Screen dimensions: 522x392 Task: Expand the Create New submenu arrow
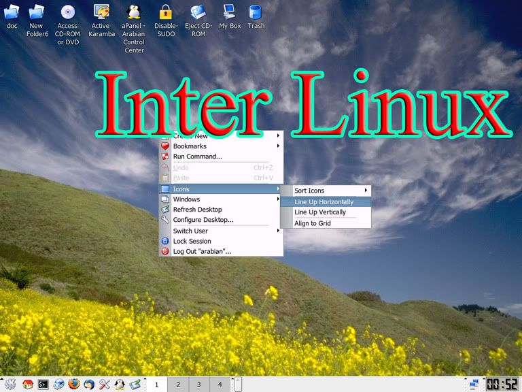[x=278, y=135]
